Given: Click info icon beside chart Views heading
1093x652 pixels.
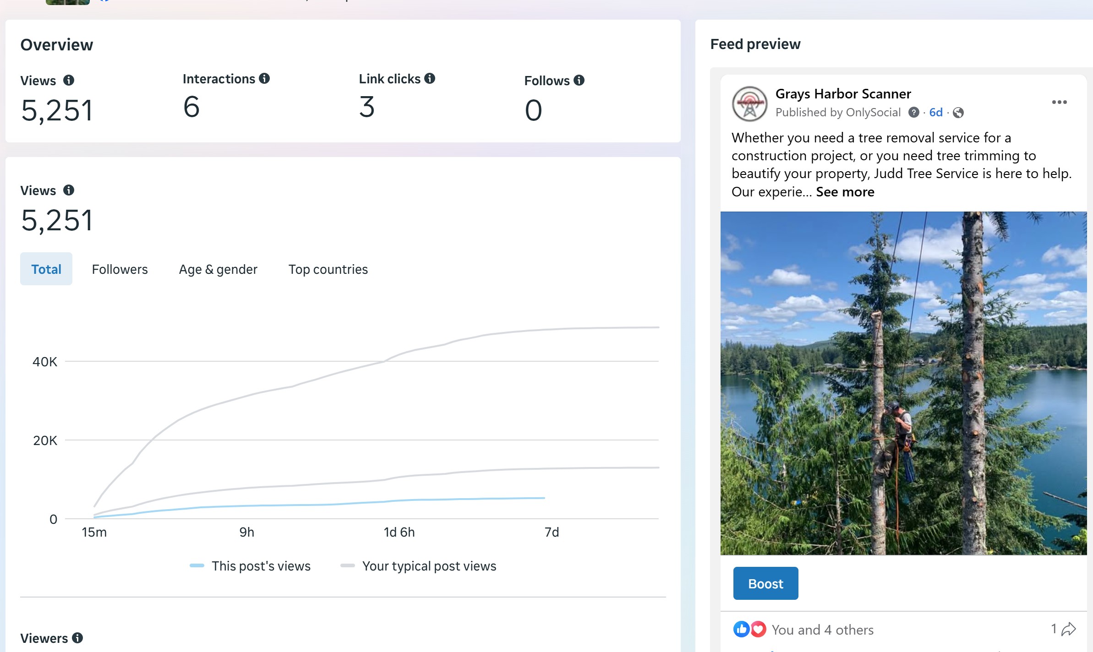Looking at the screenshot, I should click(69, 190).
